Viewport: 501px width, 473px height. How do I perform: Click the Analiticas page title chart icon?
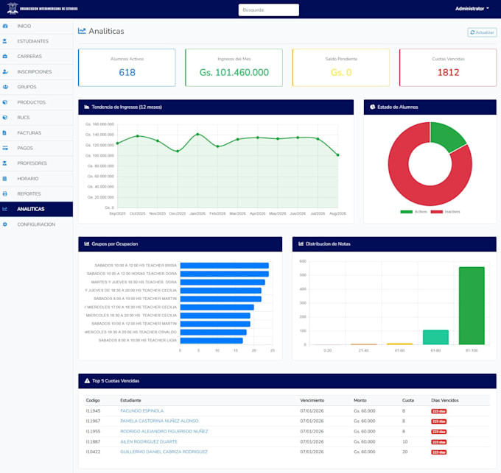coord(82,31)
